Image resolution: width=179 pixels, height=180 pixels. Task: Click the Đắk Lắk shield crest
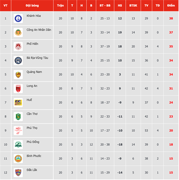click(18, 172)
